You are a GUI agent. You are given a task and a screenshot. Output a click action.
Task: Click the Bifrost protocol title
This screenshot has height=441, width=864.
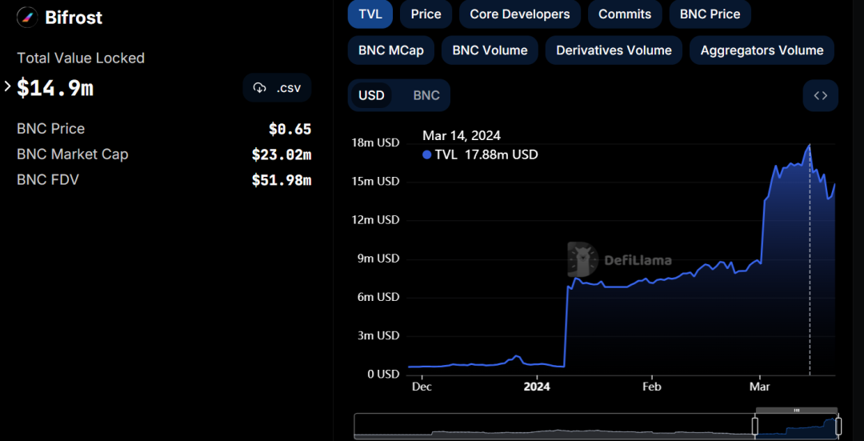click(x=74, y=18)
